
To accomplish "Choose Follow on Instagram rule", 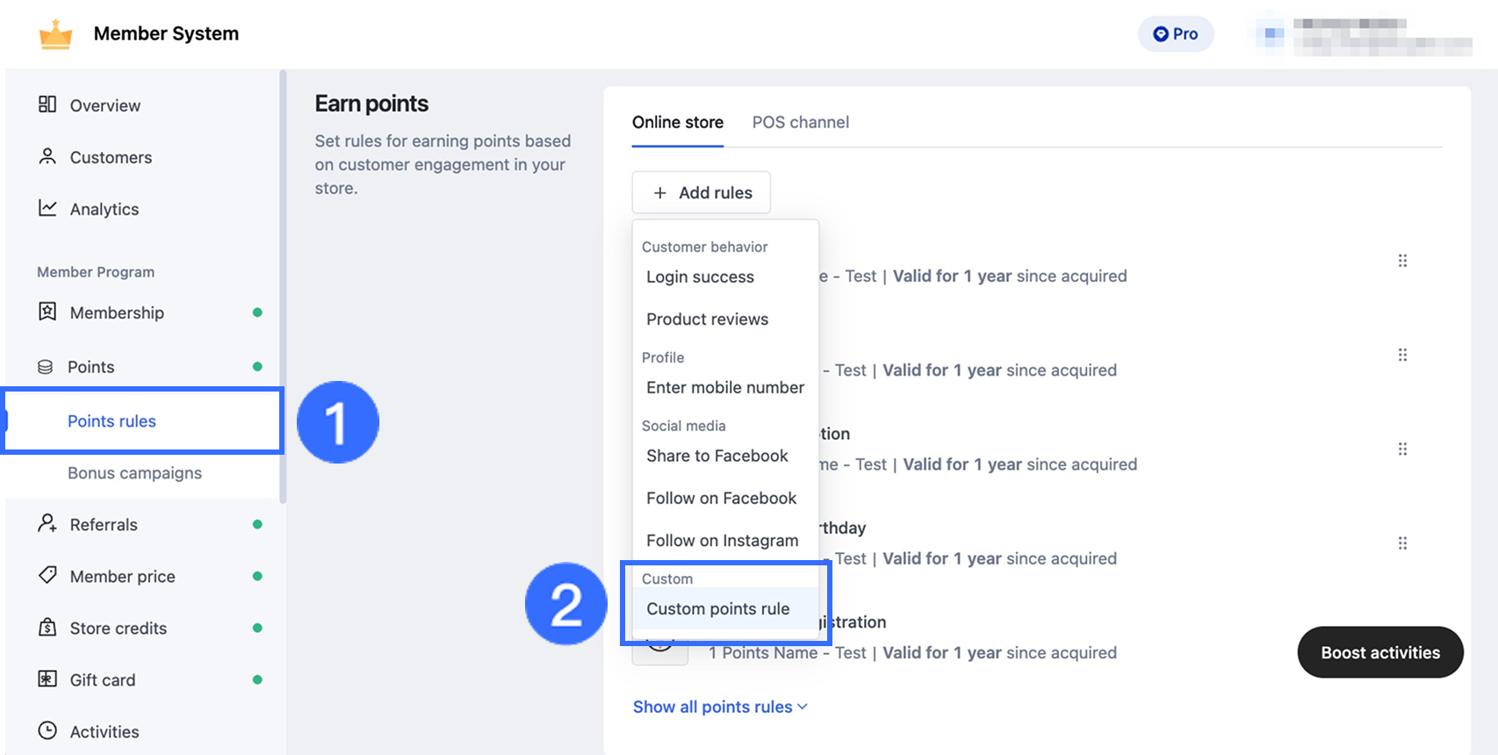I will [x=723, y=540].
